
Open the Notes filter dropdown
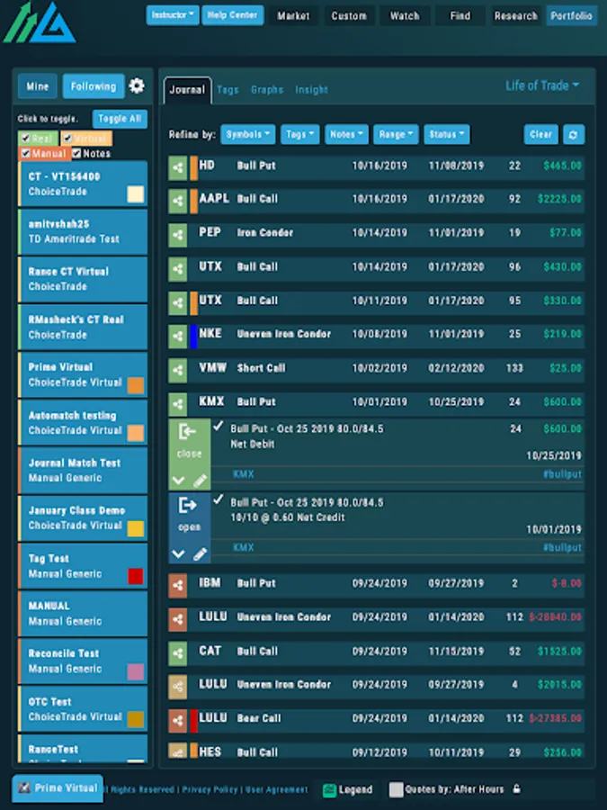[346, 134]
